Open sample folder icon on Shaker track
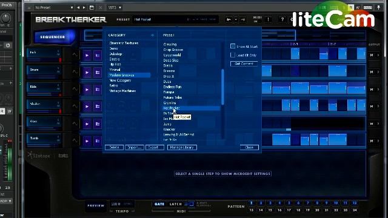This screenshot has height=218, width=388. (98, 107)
